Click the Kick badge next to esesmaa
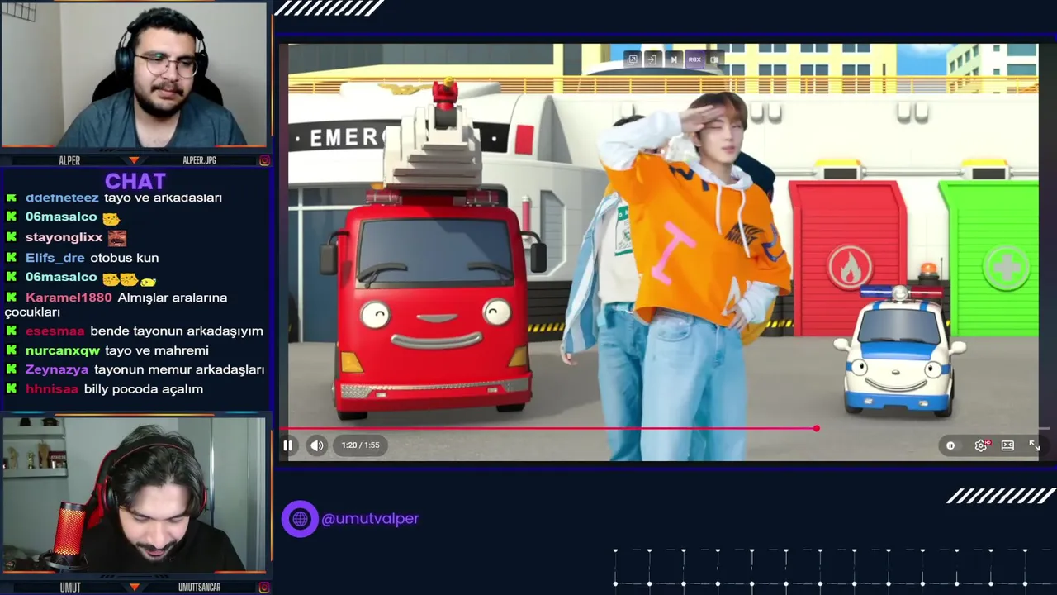This screenshot has width=1057, height=595. 12,331
